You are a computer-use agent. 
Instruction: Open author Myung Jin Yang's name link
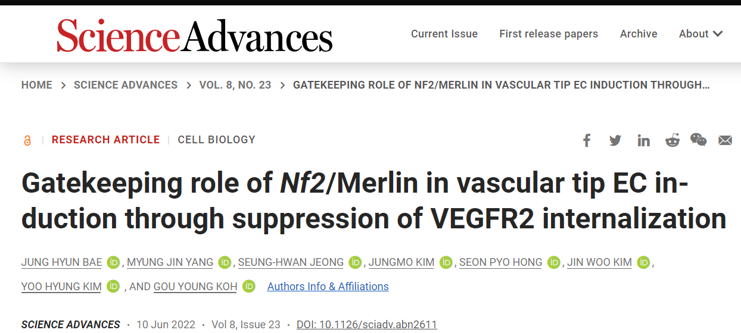coord(170,262)
